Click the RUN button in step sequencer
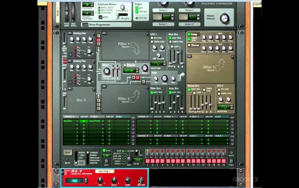The image size is (299, 188). coord(68,153)
